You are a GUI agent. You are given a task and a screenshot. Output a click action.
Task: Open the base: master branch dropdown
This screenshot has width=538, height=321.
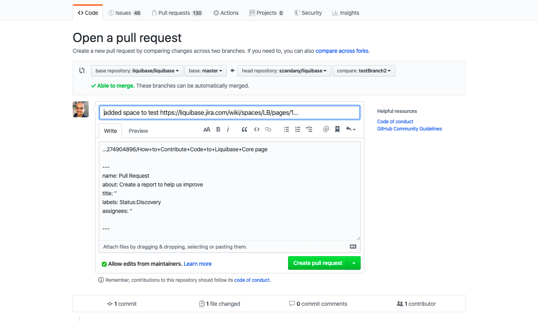(205, 70)
